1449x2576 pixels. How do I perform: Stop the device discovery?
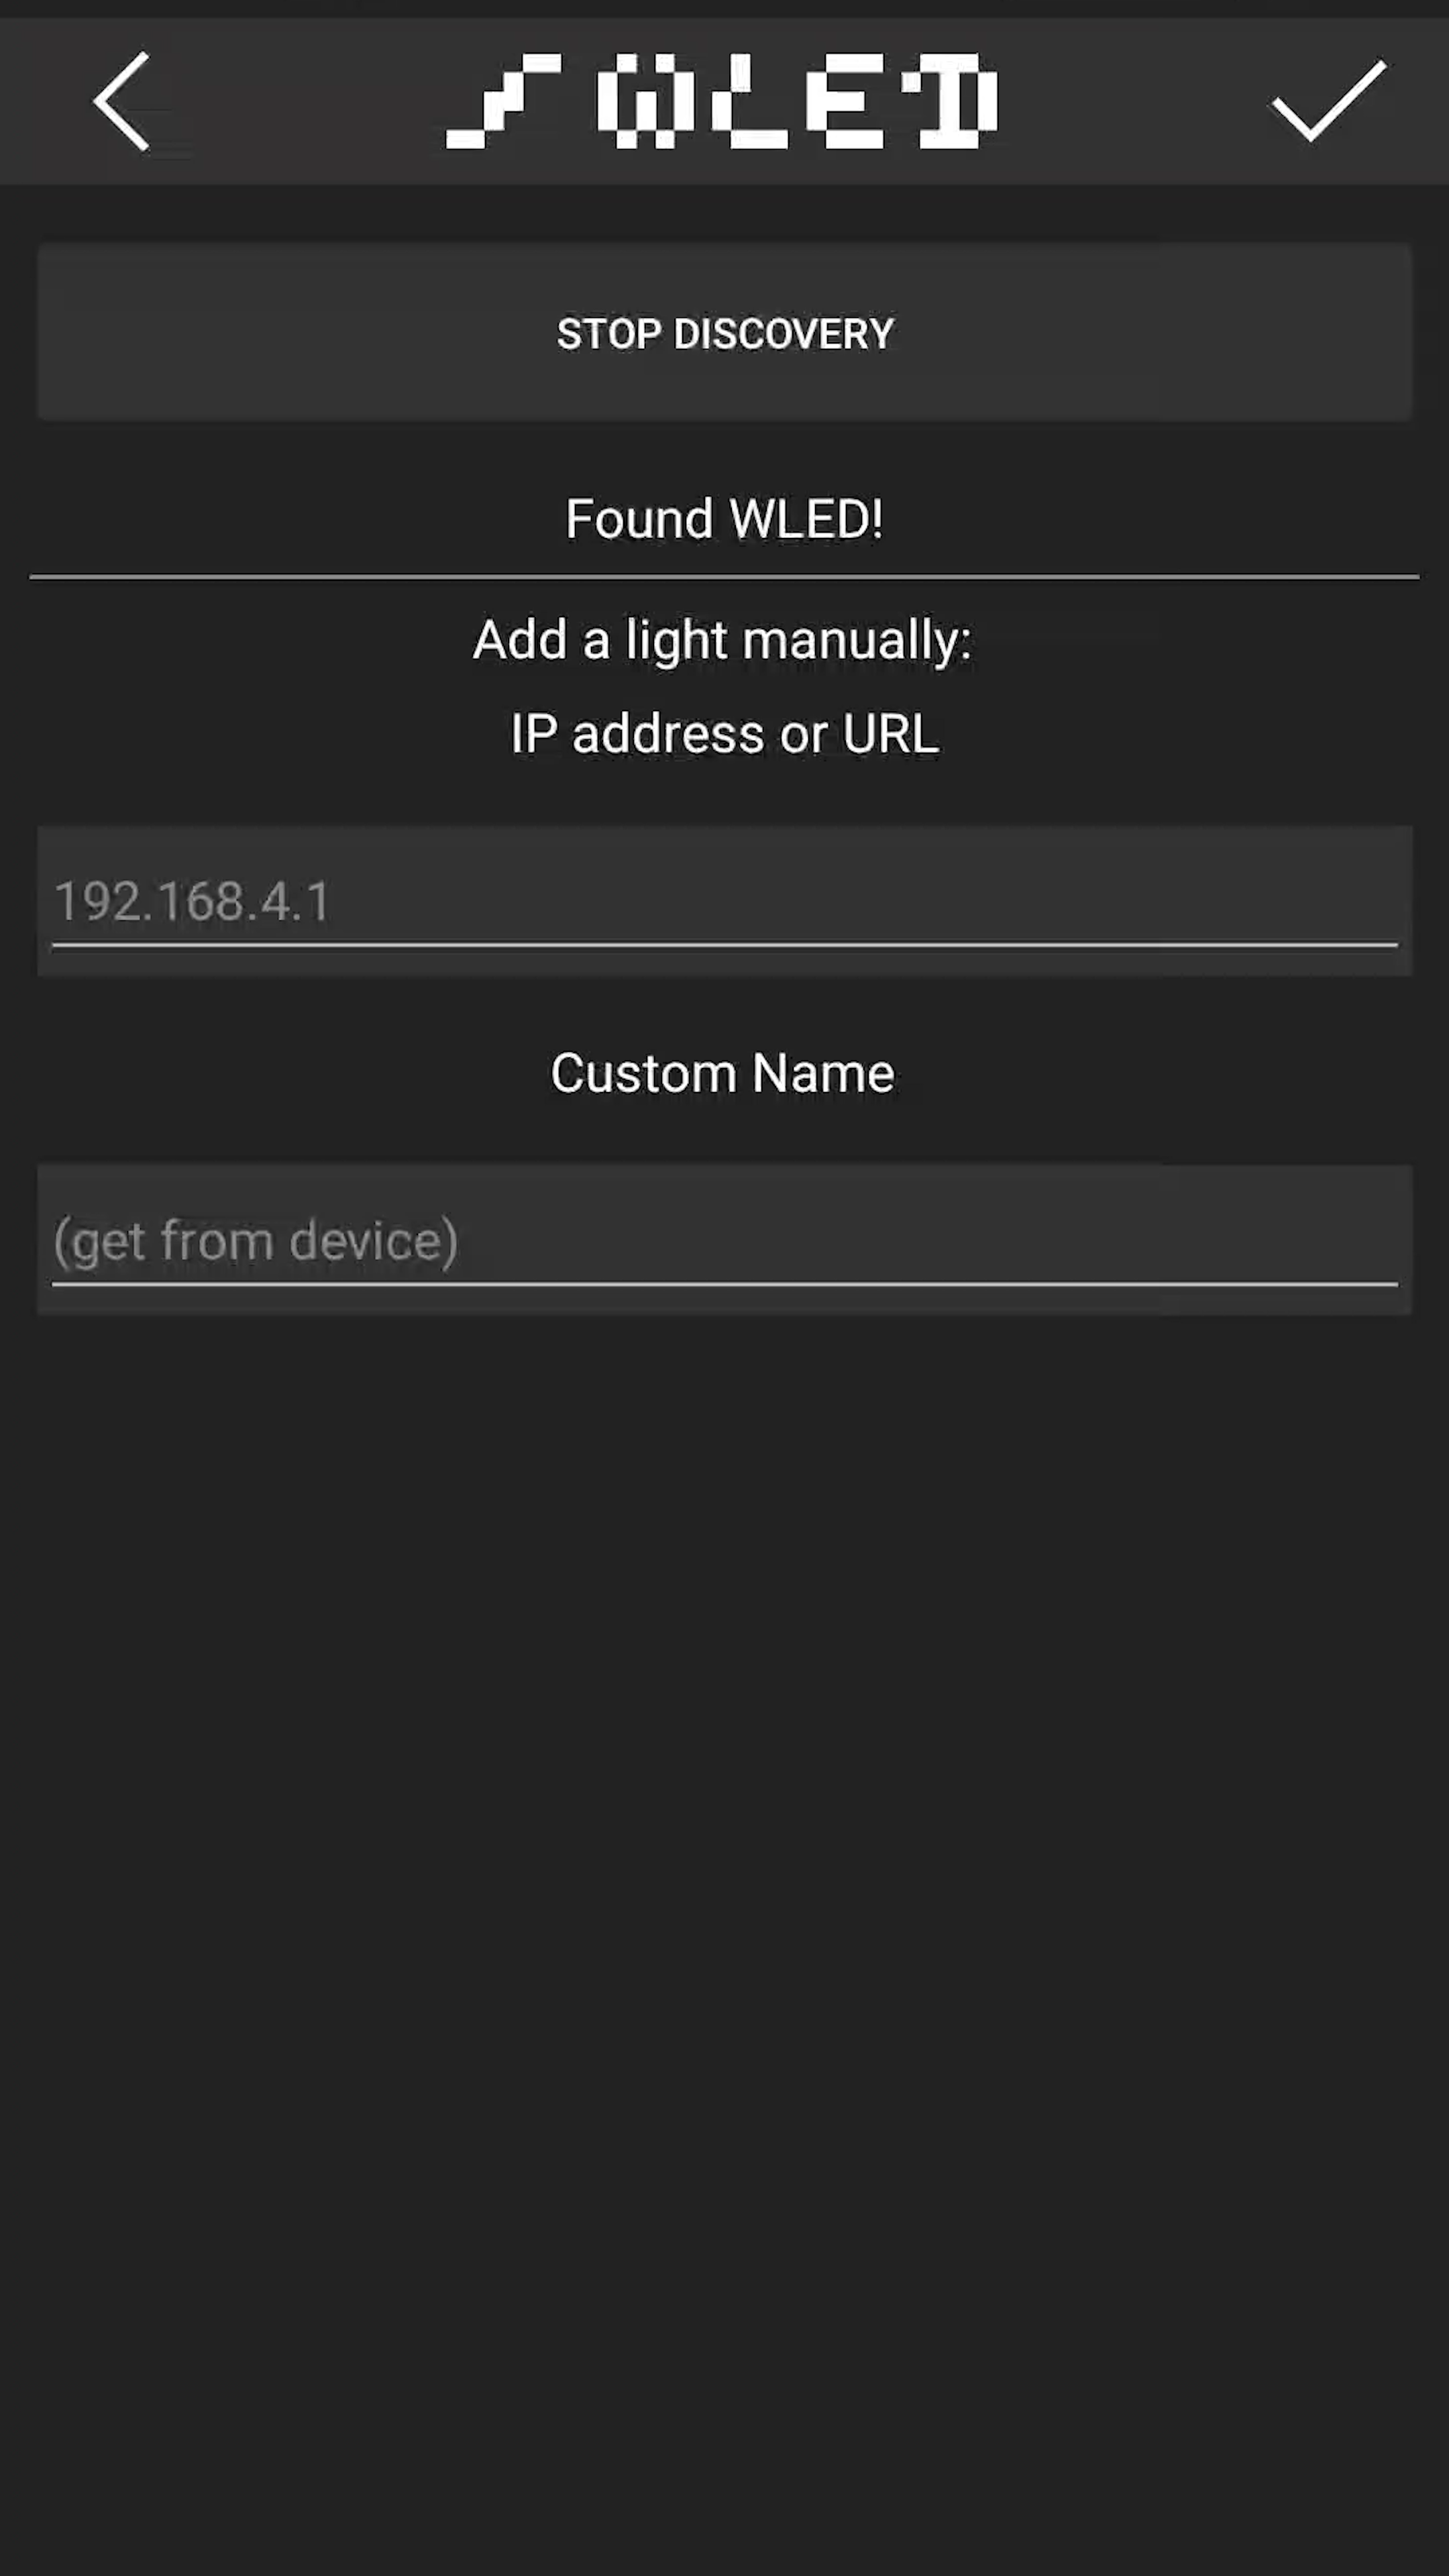(x=724, y=332)
